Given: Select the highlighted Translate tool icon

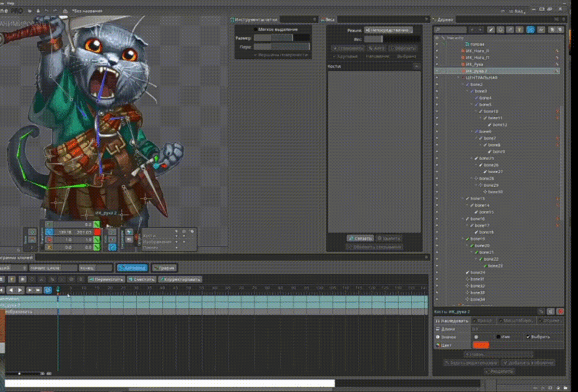Looking at the screenshot, I should pos(49,232).
